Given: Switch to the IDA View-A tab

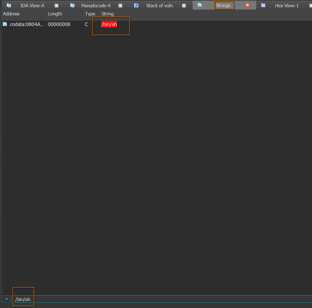Looking at the screenshot, I should 32,5.
